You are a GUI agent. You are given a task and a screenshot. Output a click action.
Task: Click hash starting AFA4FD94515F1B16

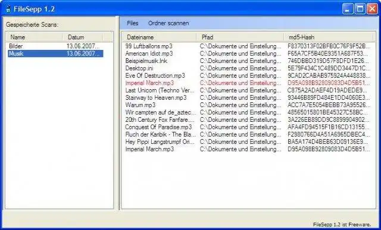coord(329,127)
